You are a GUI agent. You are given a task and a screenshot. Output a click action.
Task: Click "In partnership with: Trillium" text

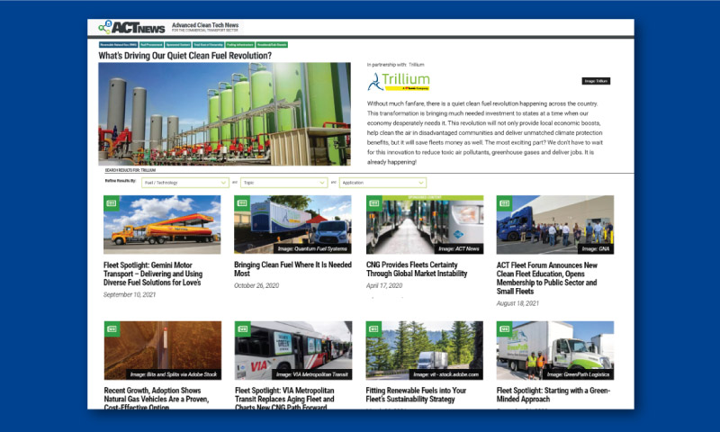point(396,65)
